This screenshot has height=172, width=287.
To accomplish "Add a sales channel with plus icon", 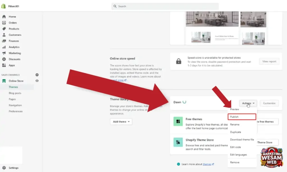I will [x=37, y=75].
